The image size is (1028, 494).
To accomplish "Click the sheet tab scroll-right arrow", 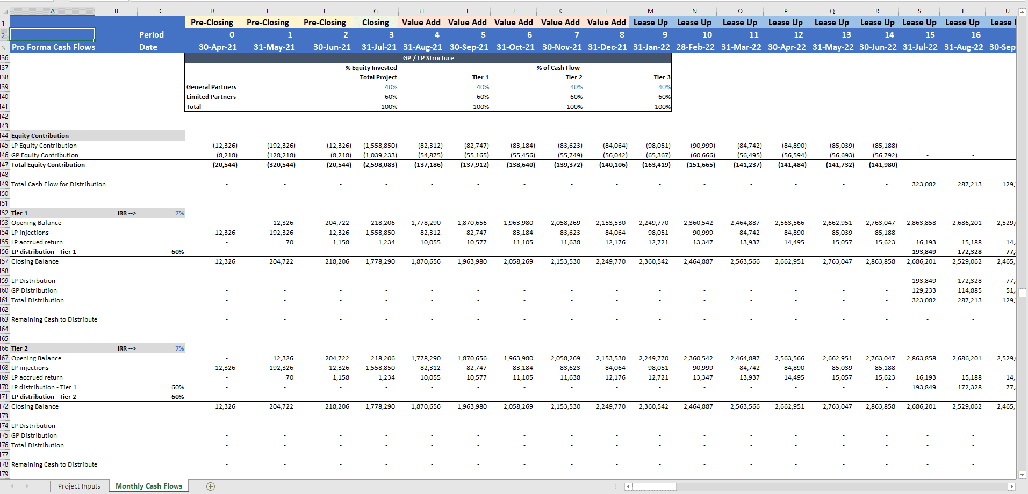I will pyautogui.click(x=27, y=486).
